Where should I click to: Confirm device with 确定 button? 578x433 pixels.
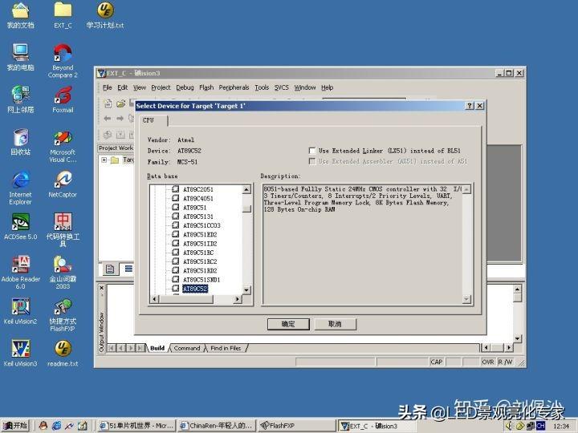coord(288,324)
